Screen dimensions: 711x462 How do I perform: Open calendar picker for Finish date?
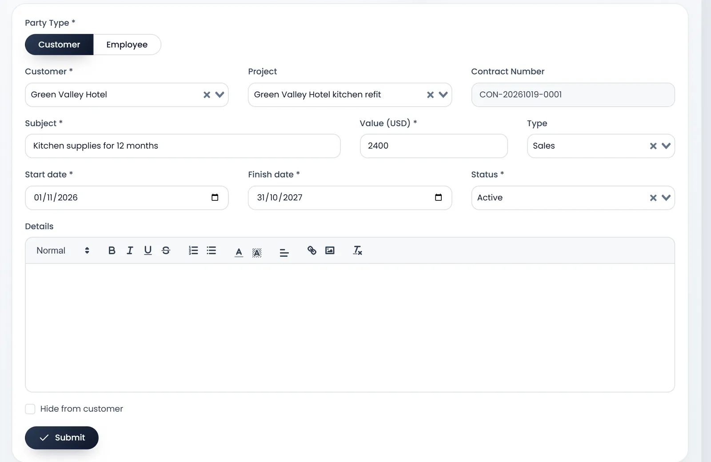tap(438, 198)
